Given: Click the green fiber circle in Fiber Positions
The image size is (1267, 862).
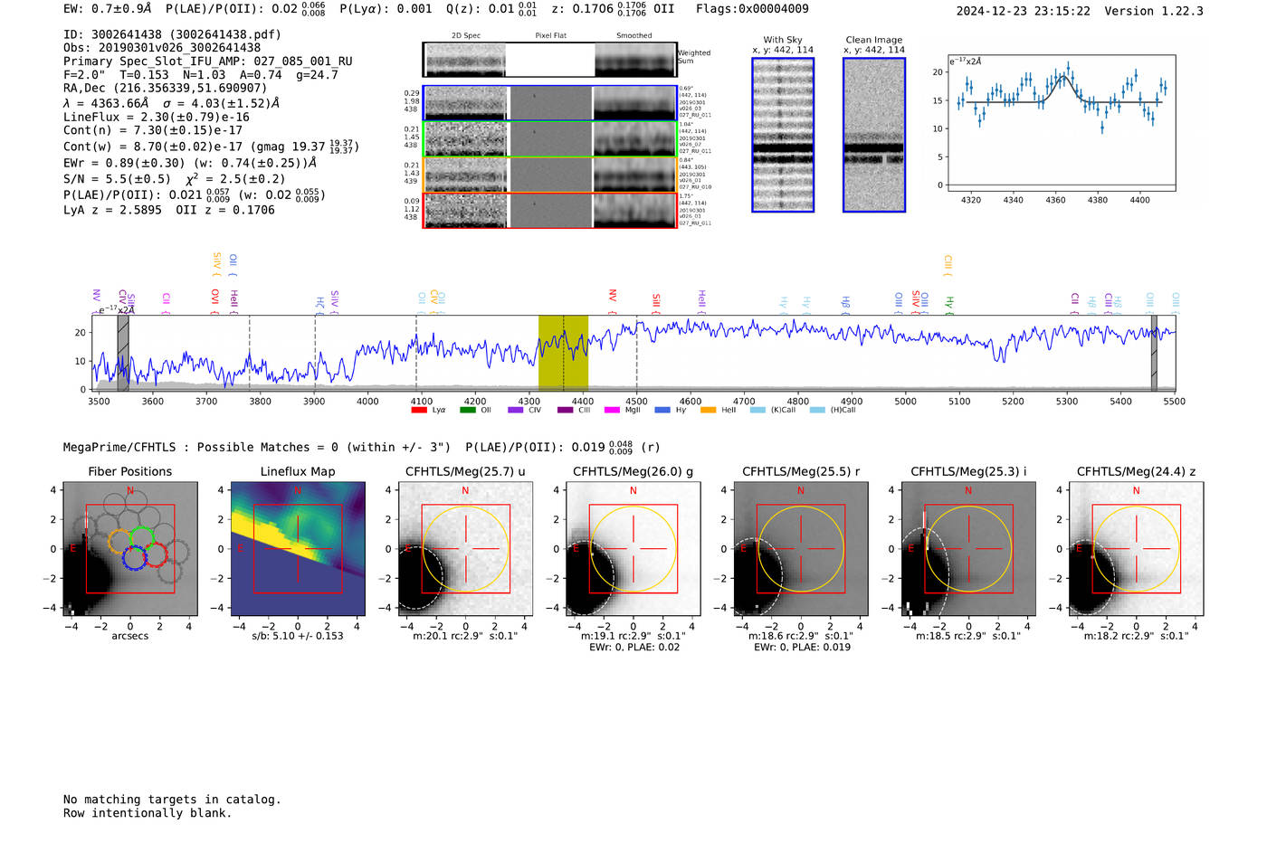Looking at the screenshot, I should click(142, 537).
